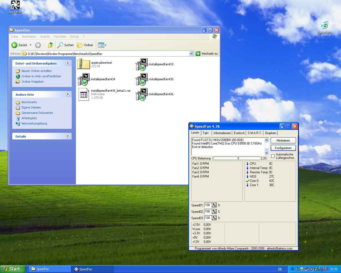Switch to Speedfan folder taskbar button
The width and height of the screenshot is (341, 273).
(50, 269)
